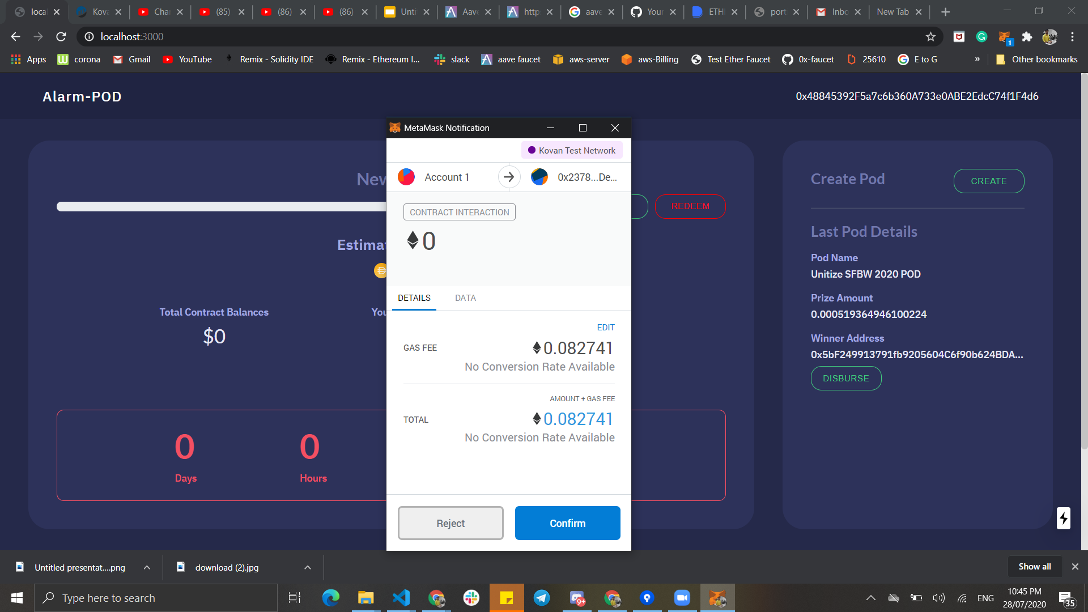Click the recipient address icon next to 0x2378...De
1088x612 pixels.
pos(539,177)
